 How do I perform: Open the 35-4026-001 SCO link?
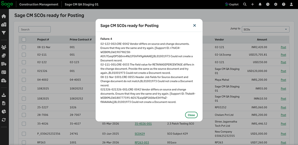tap(143, 124)
